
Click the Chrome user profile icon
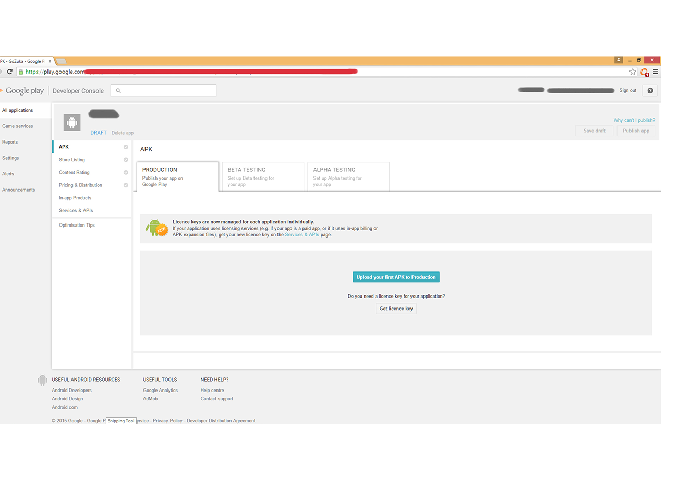(x=619, y=60)
